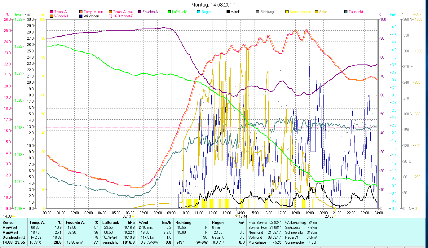Click the 'Sonnen Pos' value -21,081°
This screenshot has height=248, width=428.
tap(274, 228)
